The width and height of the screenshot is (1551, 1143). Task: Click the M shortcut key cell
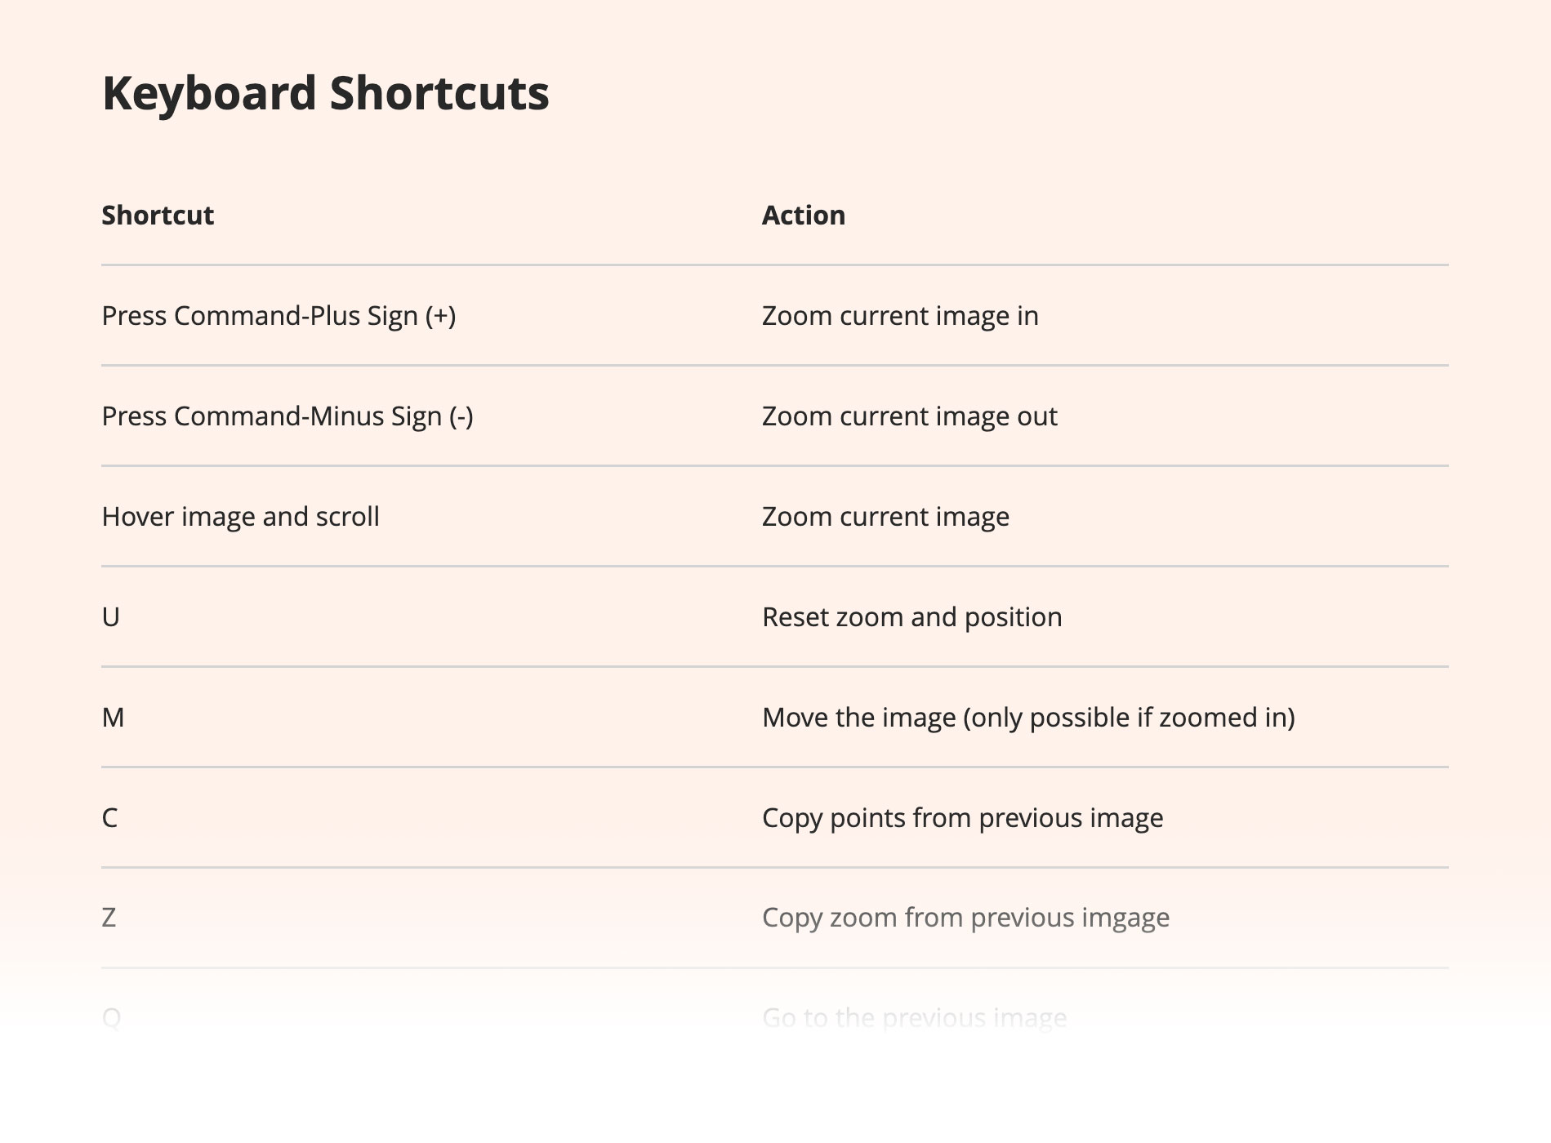tap(114, 718)
